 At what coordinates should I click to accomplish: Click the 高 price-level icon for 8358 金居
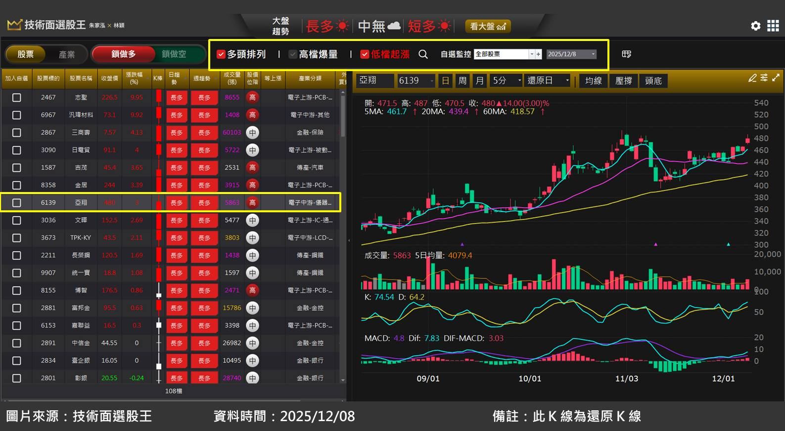click(252, 185)
